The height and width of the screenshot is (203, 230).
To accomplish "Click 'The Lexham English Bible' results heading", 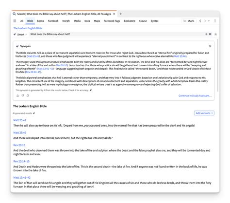I will pyautogui.click(x=30, y=106).
